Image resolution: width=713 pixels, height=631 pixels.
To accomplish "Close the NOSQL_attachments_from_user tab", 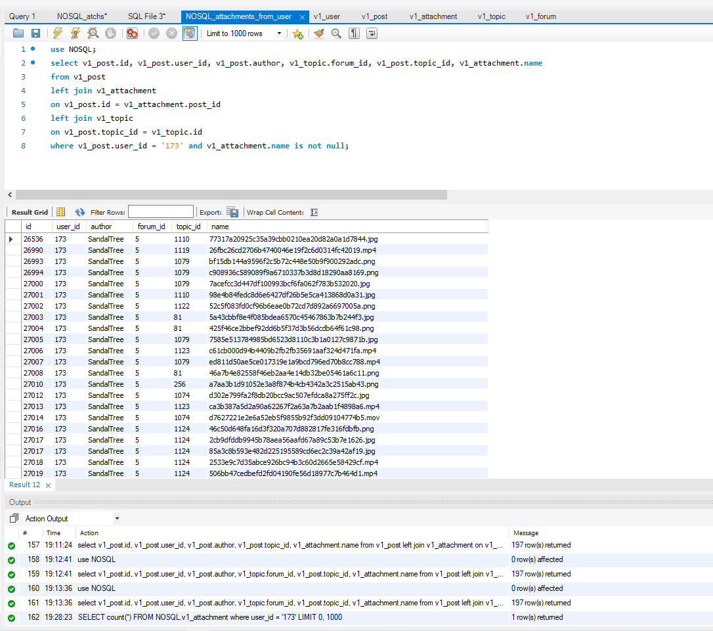I will point(301,17).
